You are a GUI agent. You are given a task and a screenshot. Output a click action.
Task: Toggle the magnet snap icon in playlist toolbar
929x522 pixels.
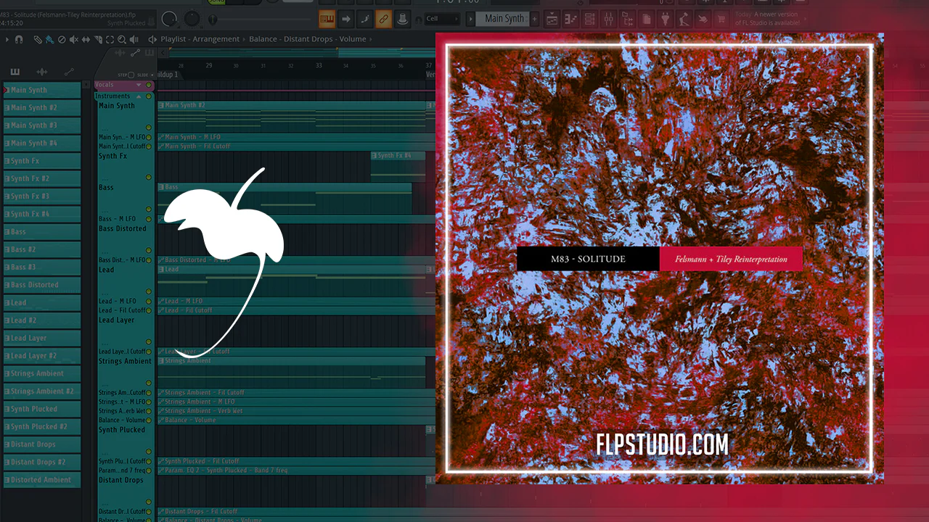(19, 39)
